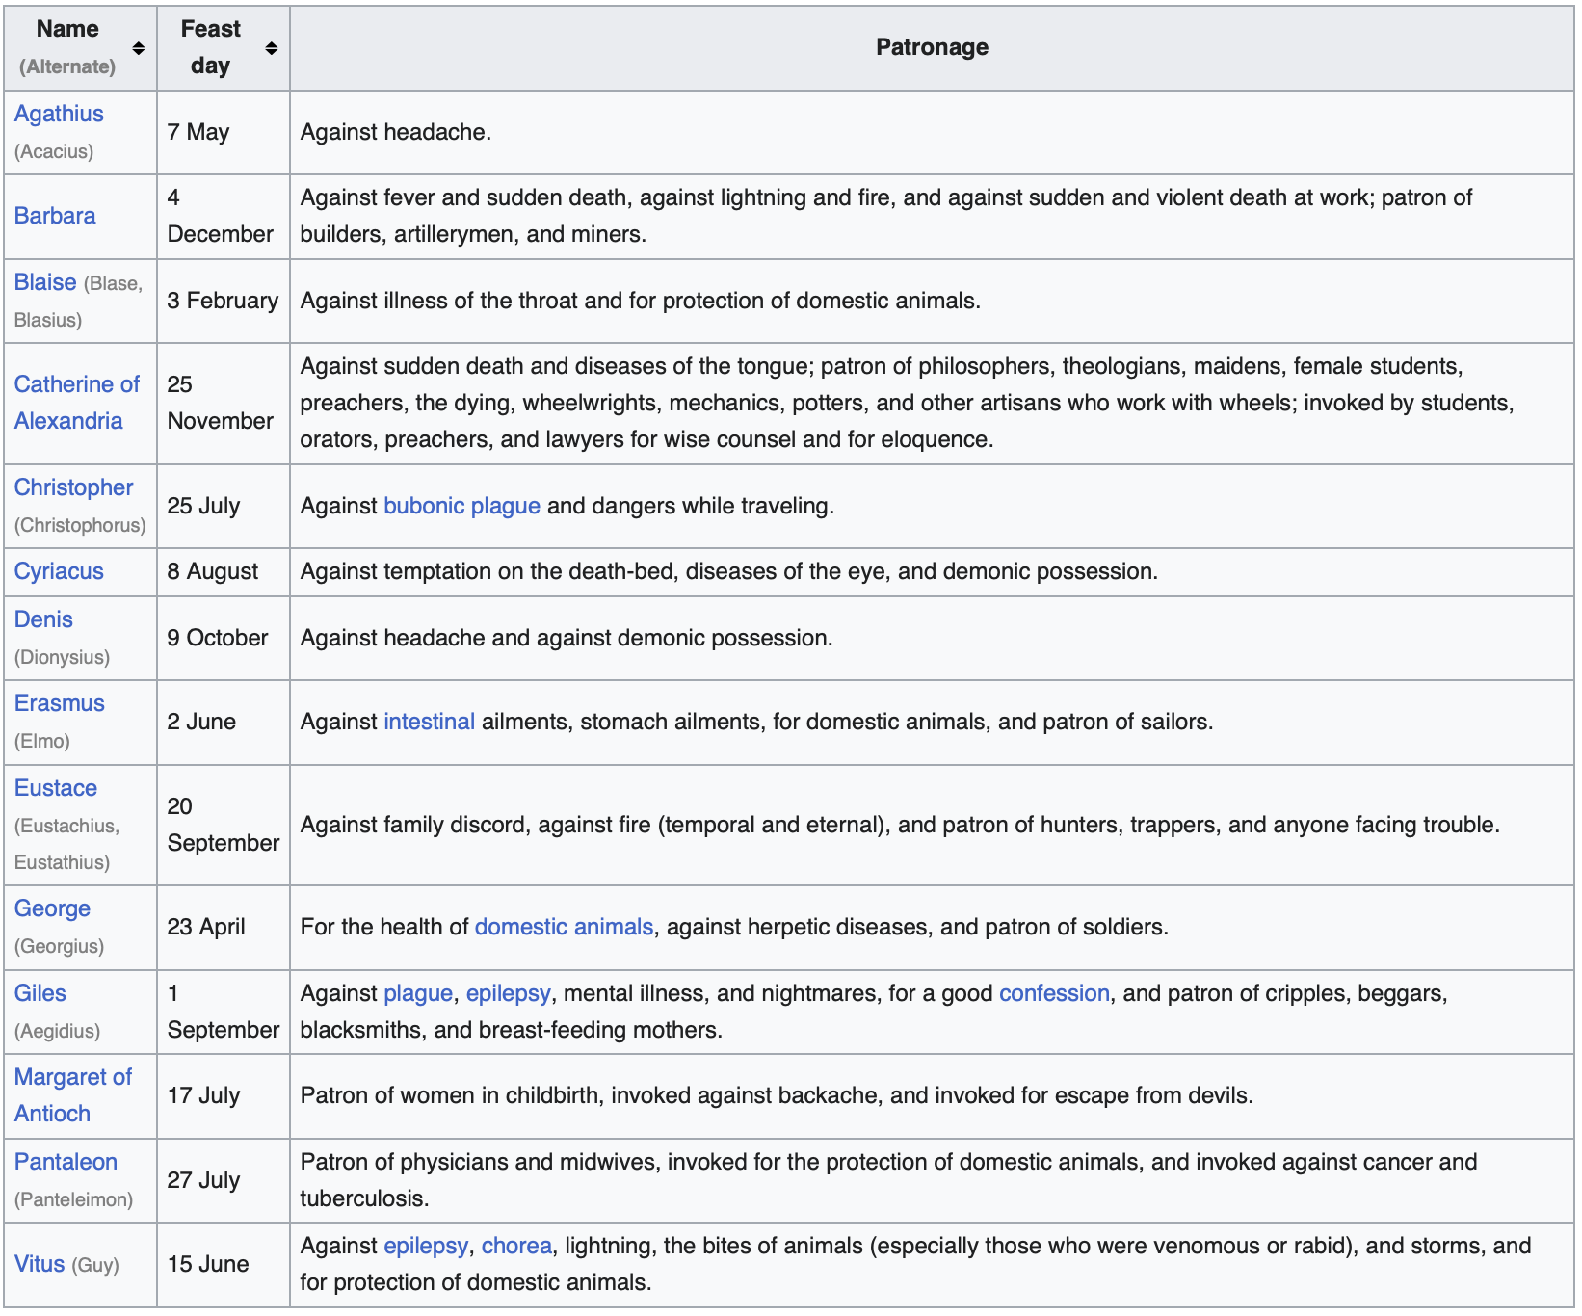Open the Erasmus link
The width and height of the screenshot is (1582, 1316).
coord(59,703)
